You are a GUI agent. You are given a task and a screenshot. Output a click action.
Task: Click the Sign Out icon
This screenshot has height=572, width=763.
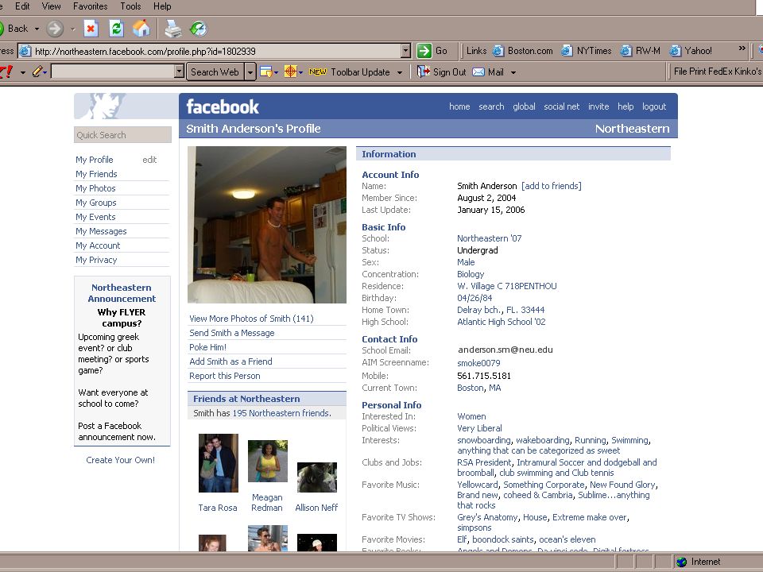click(424, 72)
